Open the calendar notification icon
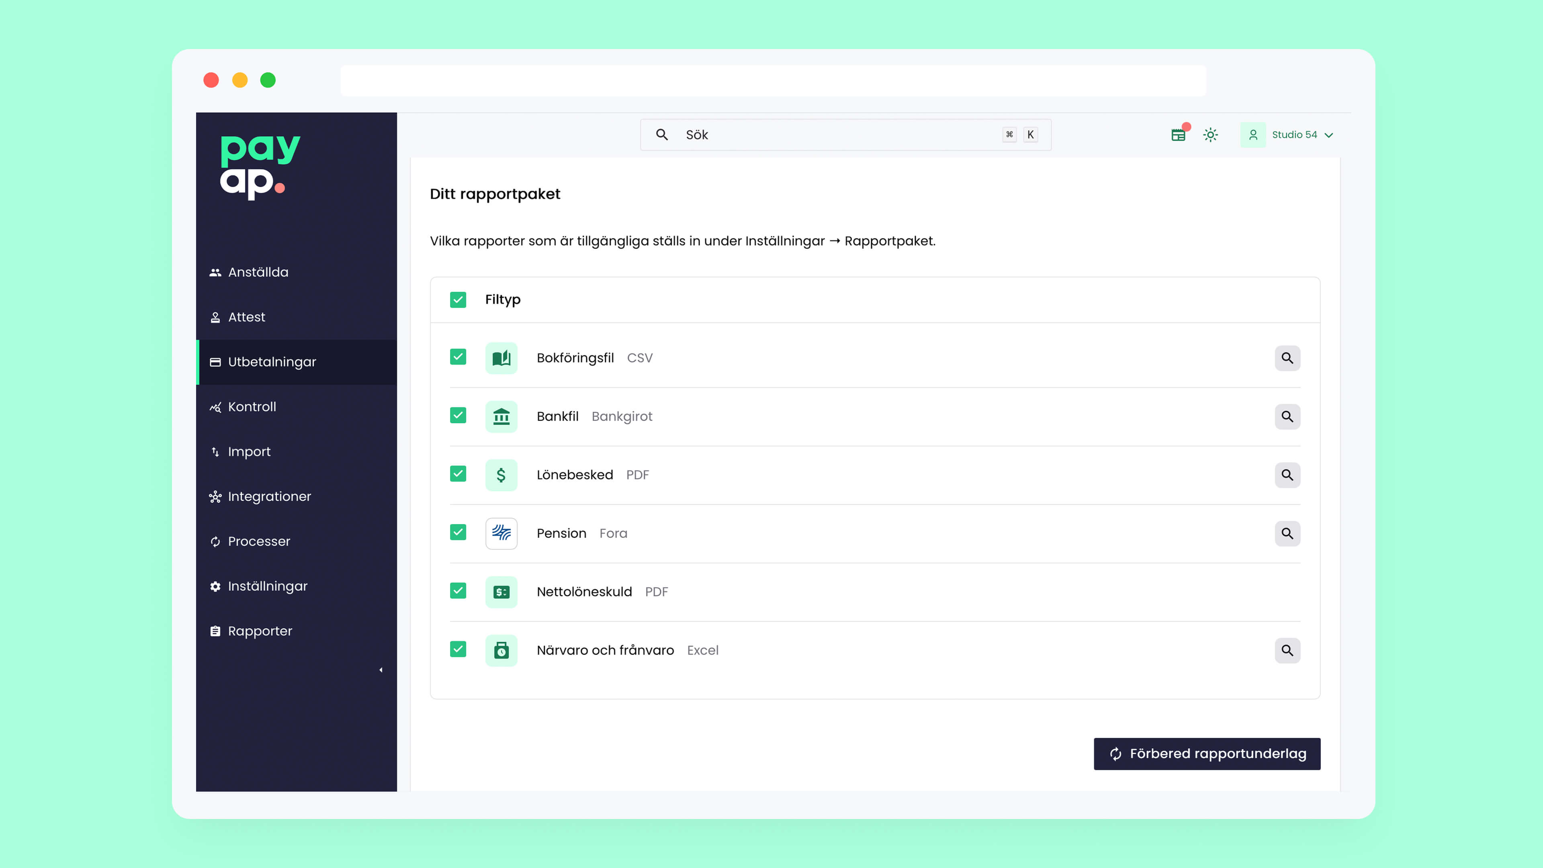Viewport: 1543px width, 868px height. tap(1178, 135)
